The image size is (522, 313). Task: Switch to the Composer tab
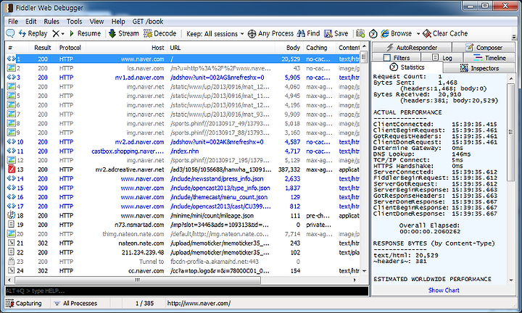484,48
